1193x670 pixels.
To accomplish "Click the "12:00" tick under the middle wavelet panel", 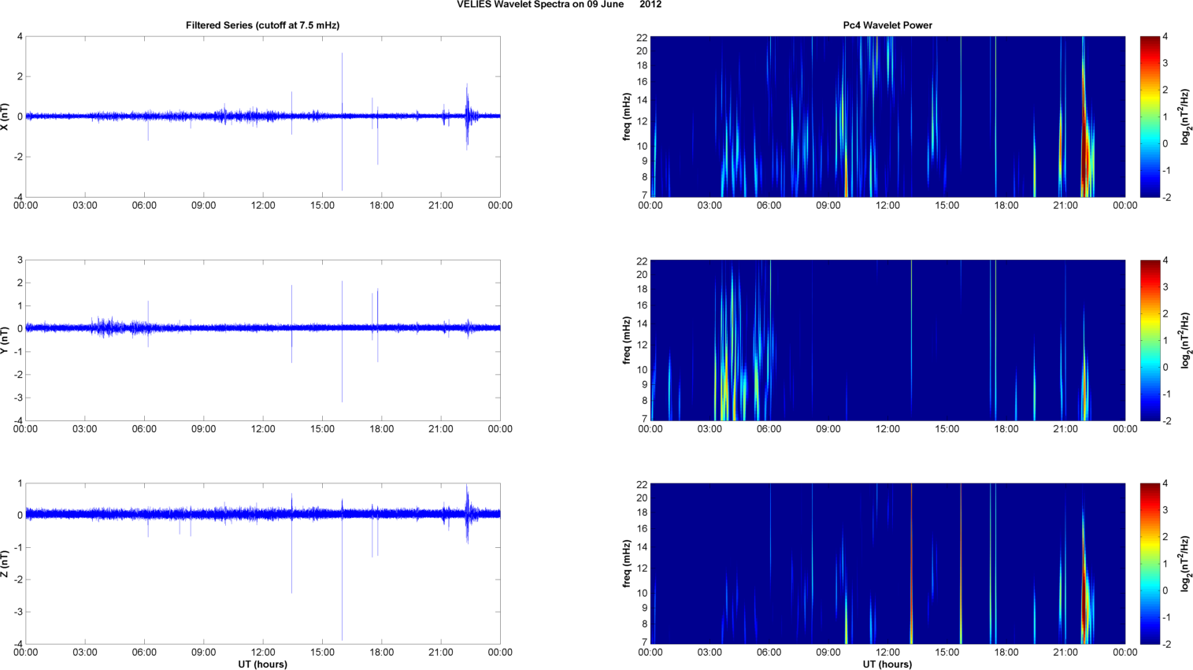I will [x=887, y=429].
